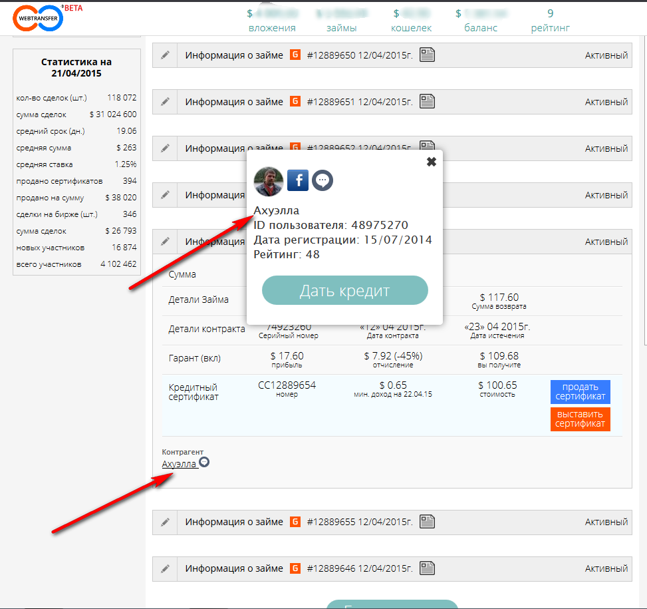Click Дать кредит button
This screenshot has width=647, height=609.
click(x=345, y=290)
